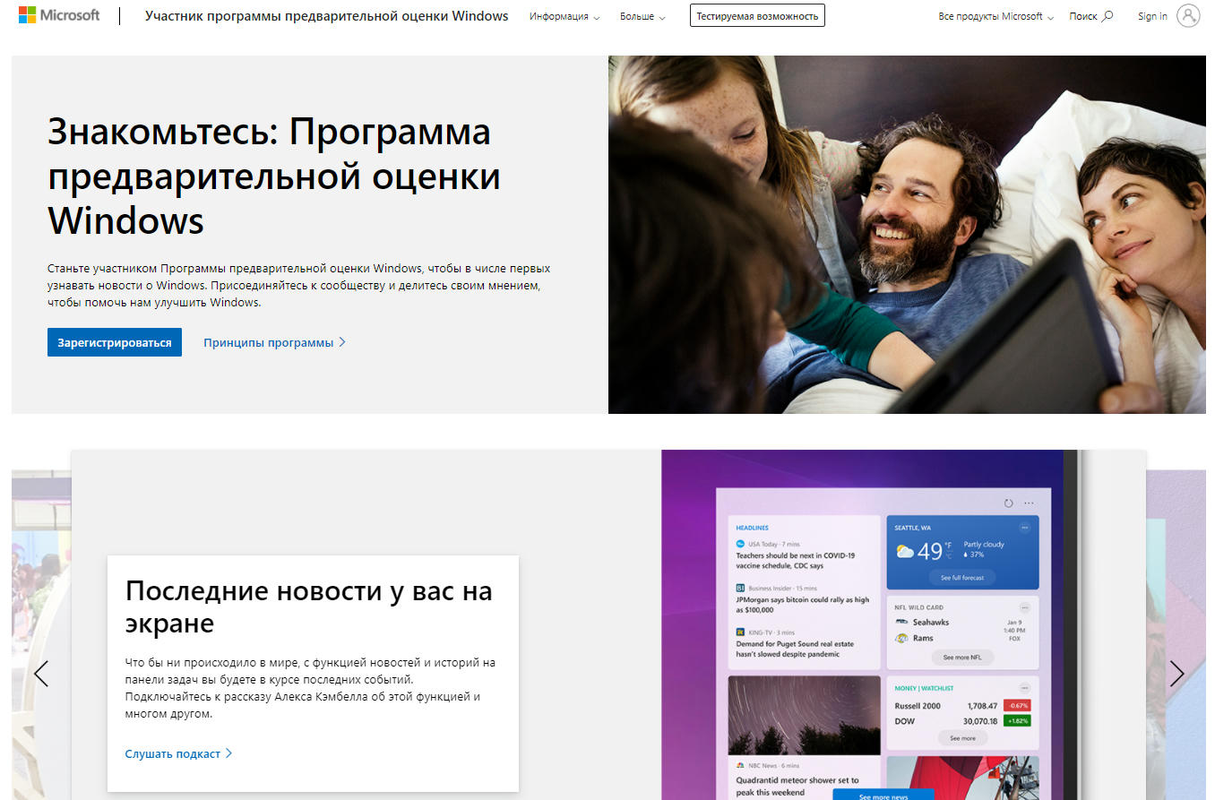Go to the previous carousel slide
Image resolution: width=1215 pixels, height=800 pixels.
point(41,673)
